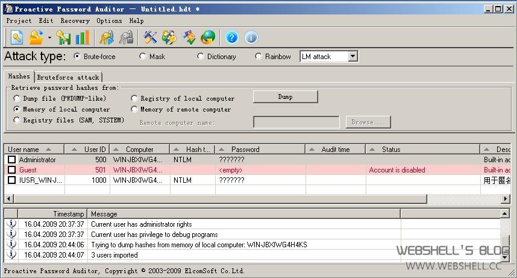Click the globe update icon

pos(208,37)
